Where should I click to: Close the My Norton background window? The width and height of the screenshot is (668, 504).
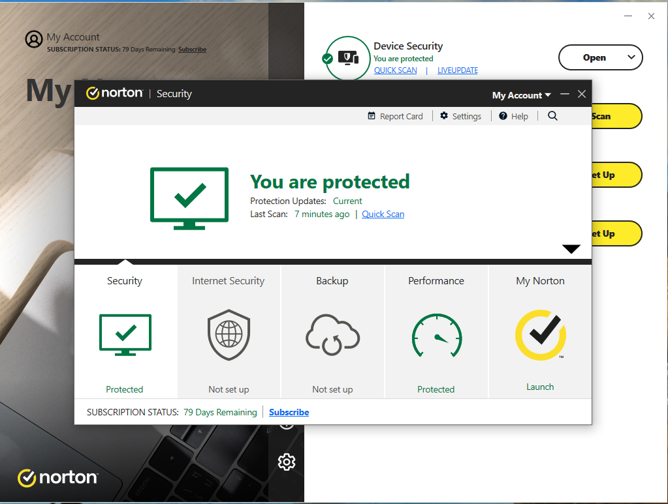651,16
